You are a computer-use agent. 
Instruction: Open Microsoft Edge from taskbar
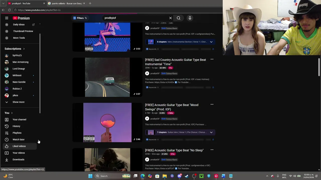[x=143, y=176]
